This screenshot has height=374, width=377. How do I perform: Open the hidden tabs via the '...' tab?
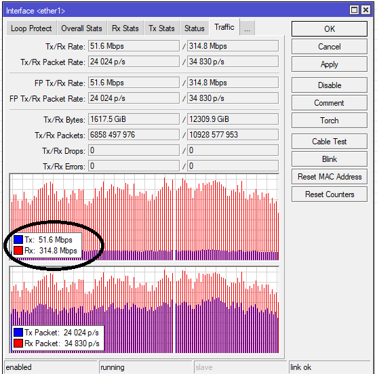click(x=247, y=28)
